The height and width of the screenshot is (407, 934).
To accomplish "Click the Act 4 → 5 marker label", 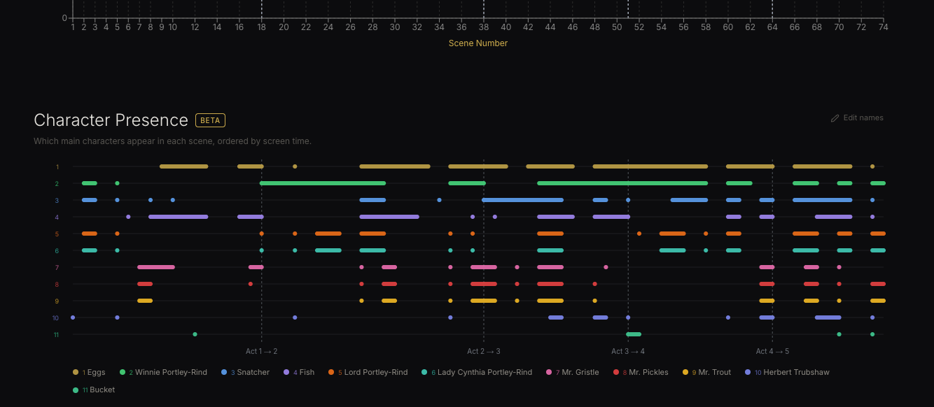I will 772,352.
